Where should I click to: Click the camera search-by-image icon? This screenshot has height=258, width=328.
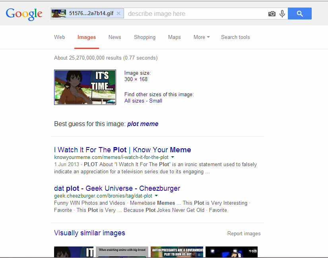[x=272, y=14]
